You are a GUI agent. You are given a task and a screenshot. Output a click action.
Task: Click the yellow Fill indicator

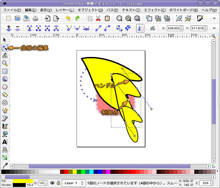pyautogui.click(x=23, y=180)
